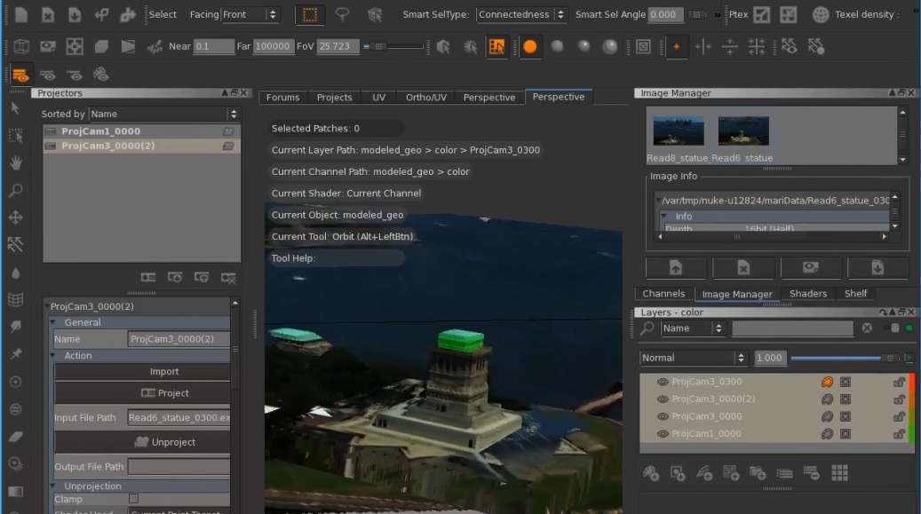
Task: Select the single-pane plus view layout icon
Action: [x=676, y=46]
